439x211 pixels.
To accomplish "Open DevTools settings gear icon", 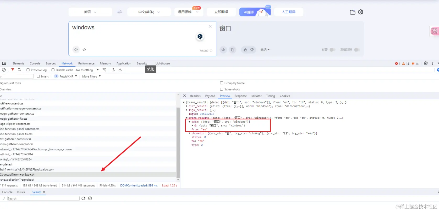I will click(426, 63).
